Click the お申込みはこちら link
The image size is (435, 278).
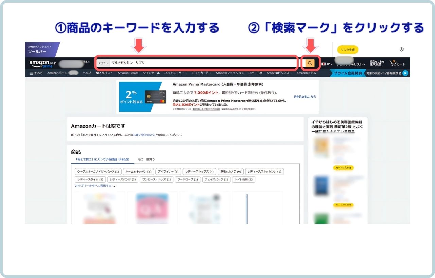point(305,97)
